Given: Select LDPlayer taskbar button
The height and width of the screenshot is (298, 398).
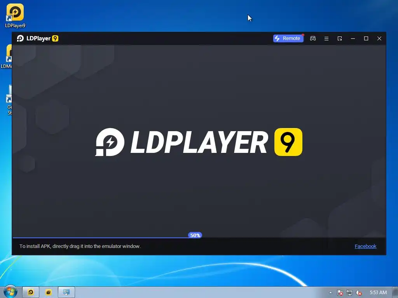Looking at the screenshot, I should (x=31, y=293).
